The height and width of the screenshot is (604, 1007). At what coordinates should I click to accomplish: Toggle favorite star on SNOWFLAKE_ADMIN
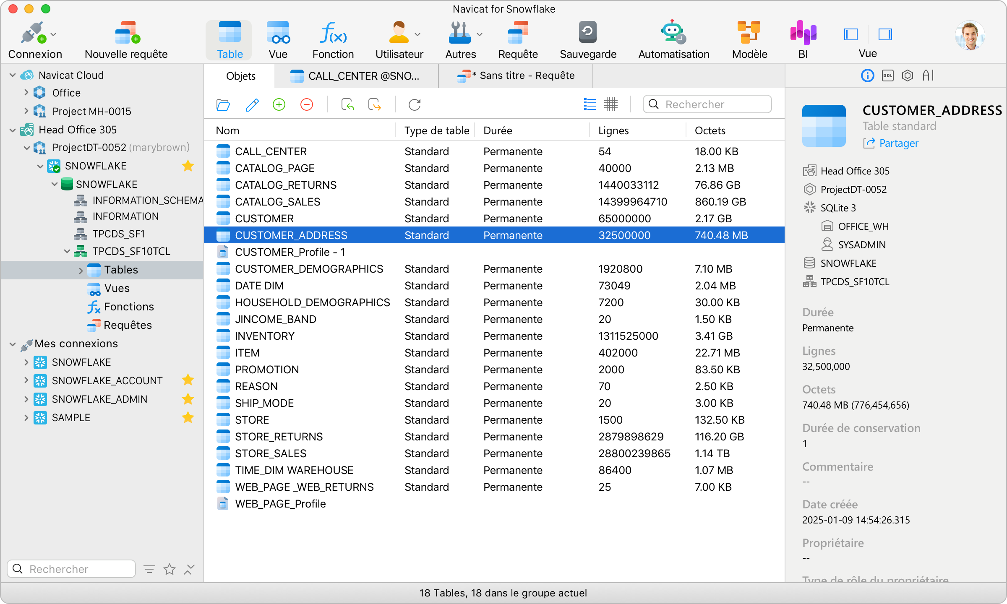188,398
